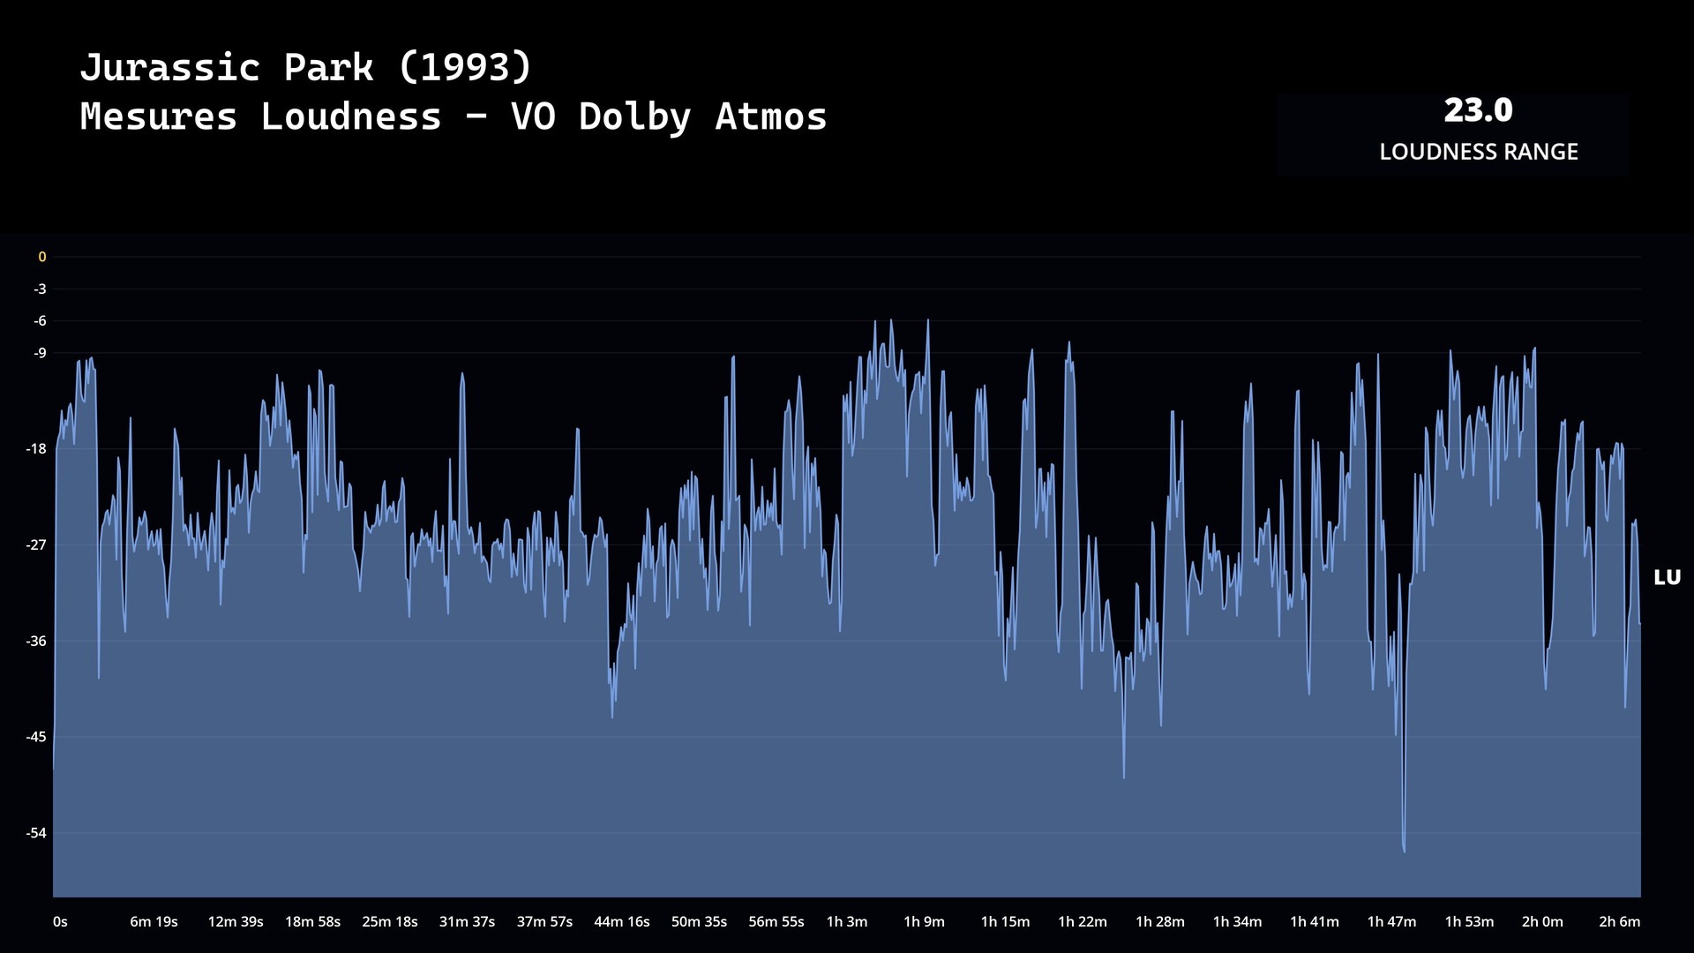Image resolution: width=1694 pixels, height=953 pixels.
Task: Click the 56m 55s time label
Action: [x=776, y=922]
